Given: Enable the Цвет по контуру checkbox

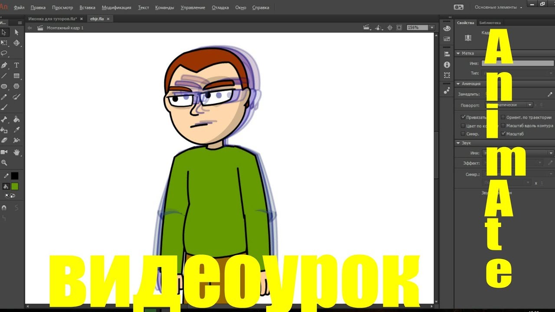Looking at the screenshot, I should pyautogui.click(x=463, y=126).
